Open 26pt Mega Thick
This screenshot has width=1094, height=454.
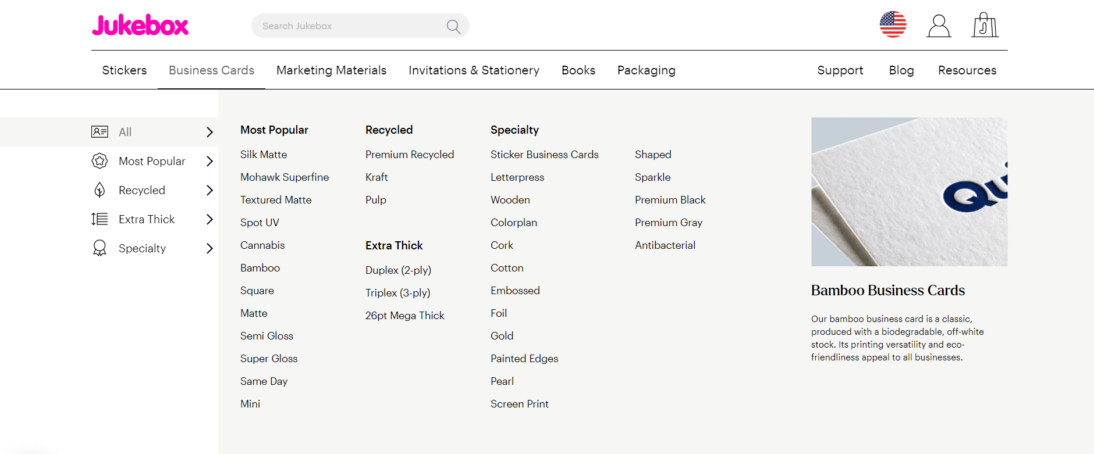coord(405,316)
